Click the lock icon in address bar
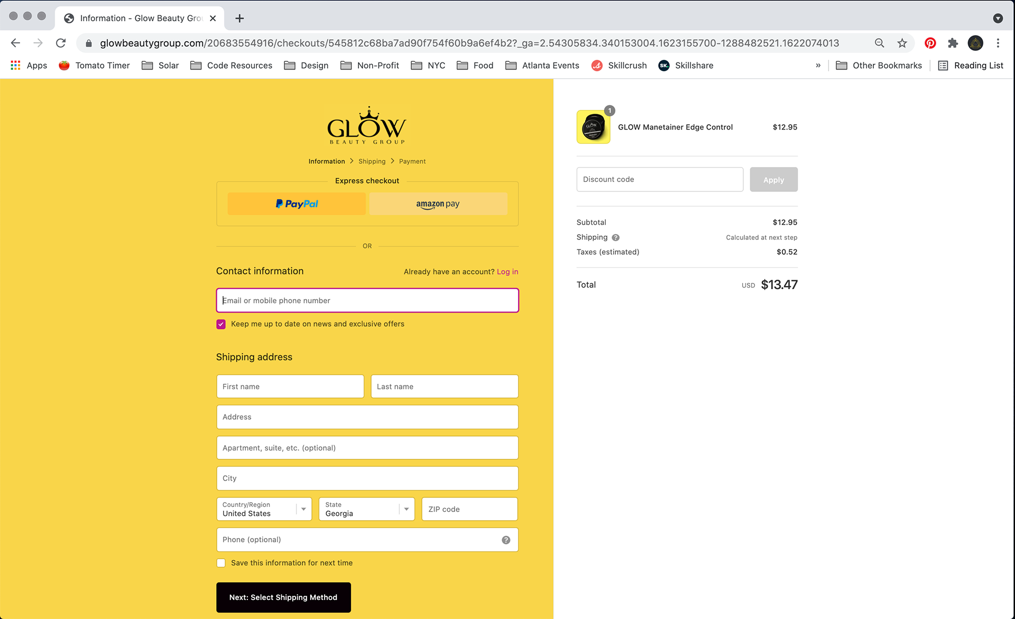The height and width of the screenshot is (619, 1015). [x=89, y=43]
